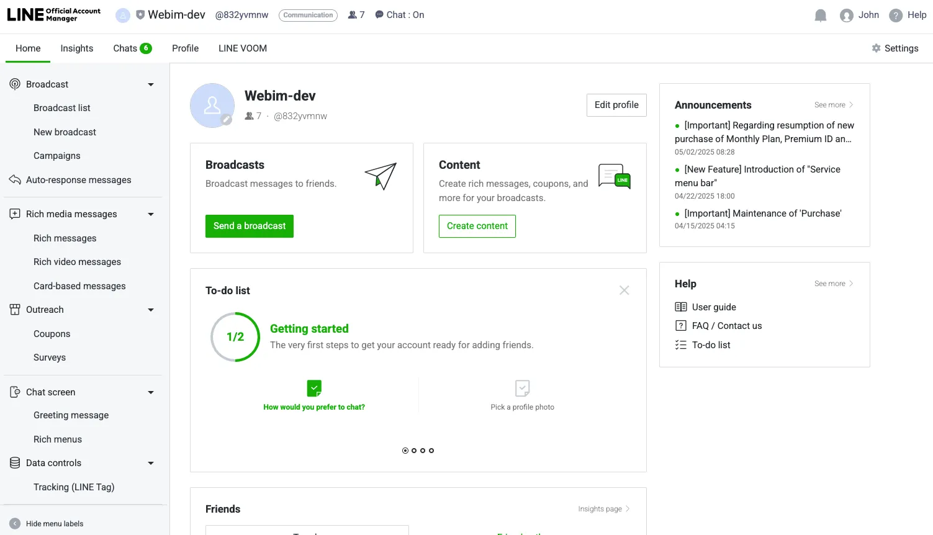Close the To-do list card
Screen dimensions: 933x535
(x=624, y=290)
